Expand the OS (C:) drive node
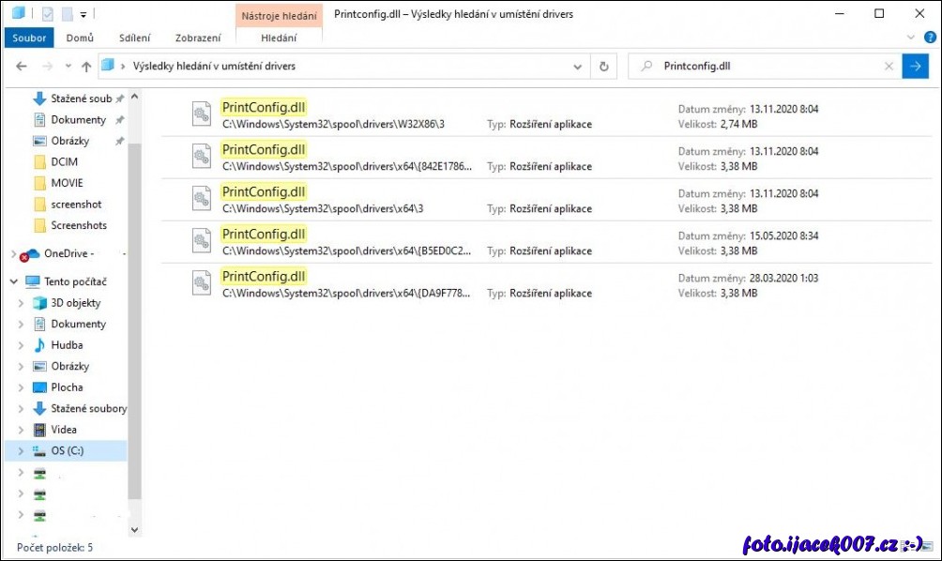Viewport: 942px width, 561px height. click(x=21, y=451)
